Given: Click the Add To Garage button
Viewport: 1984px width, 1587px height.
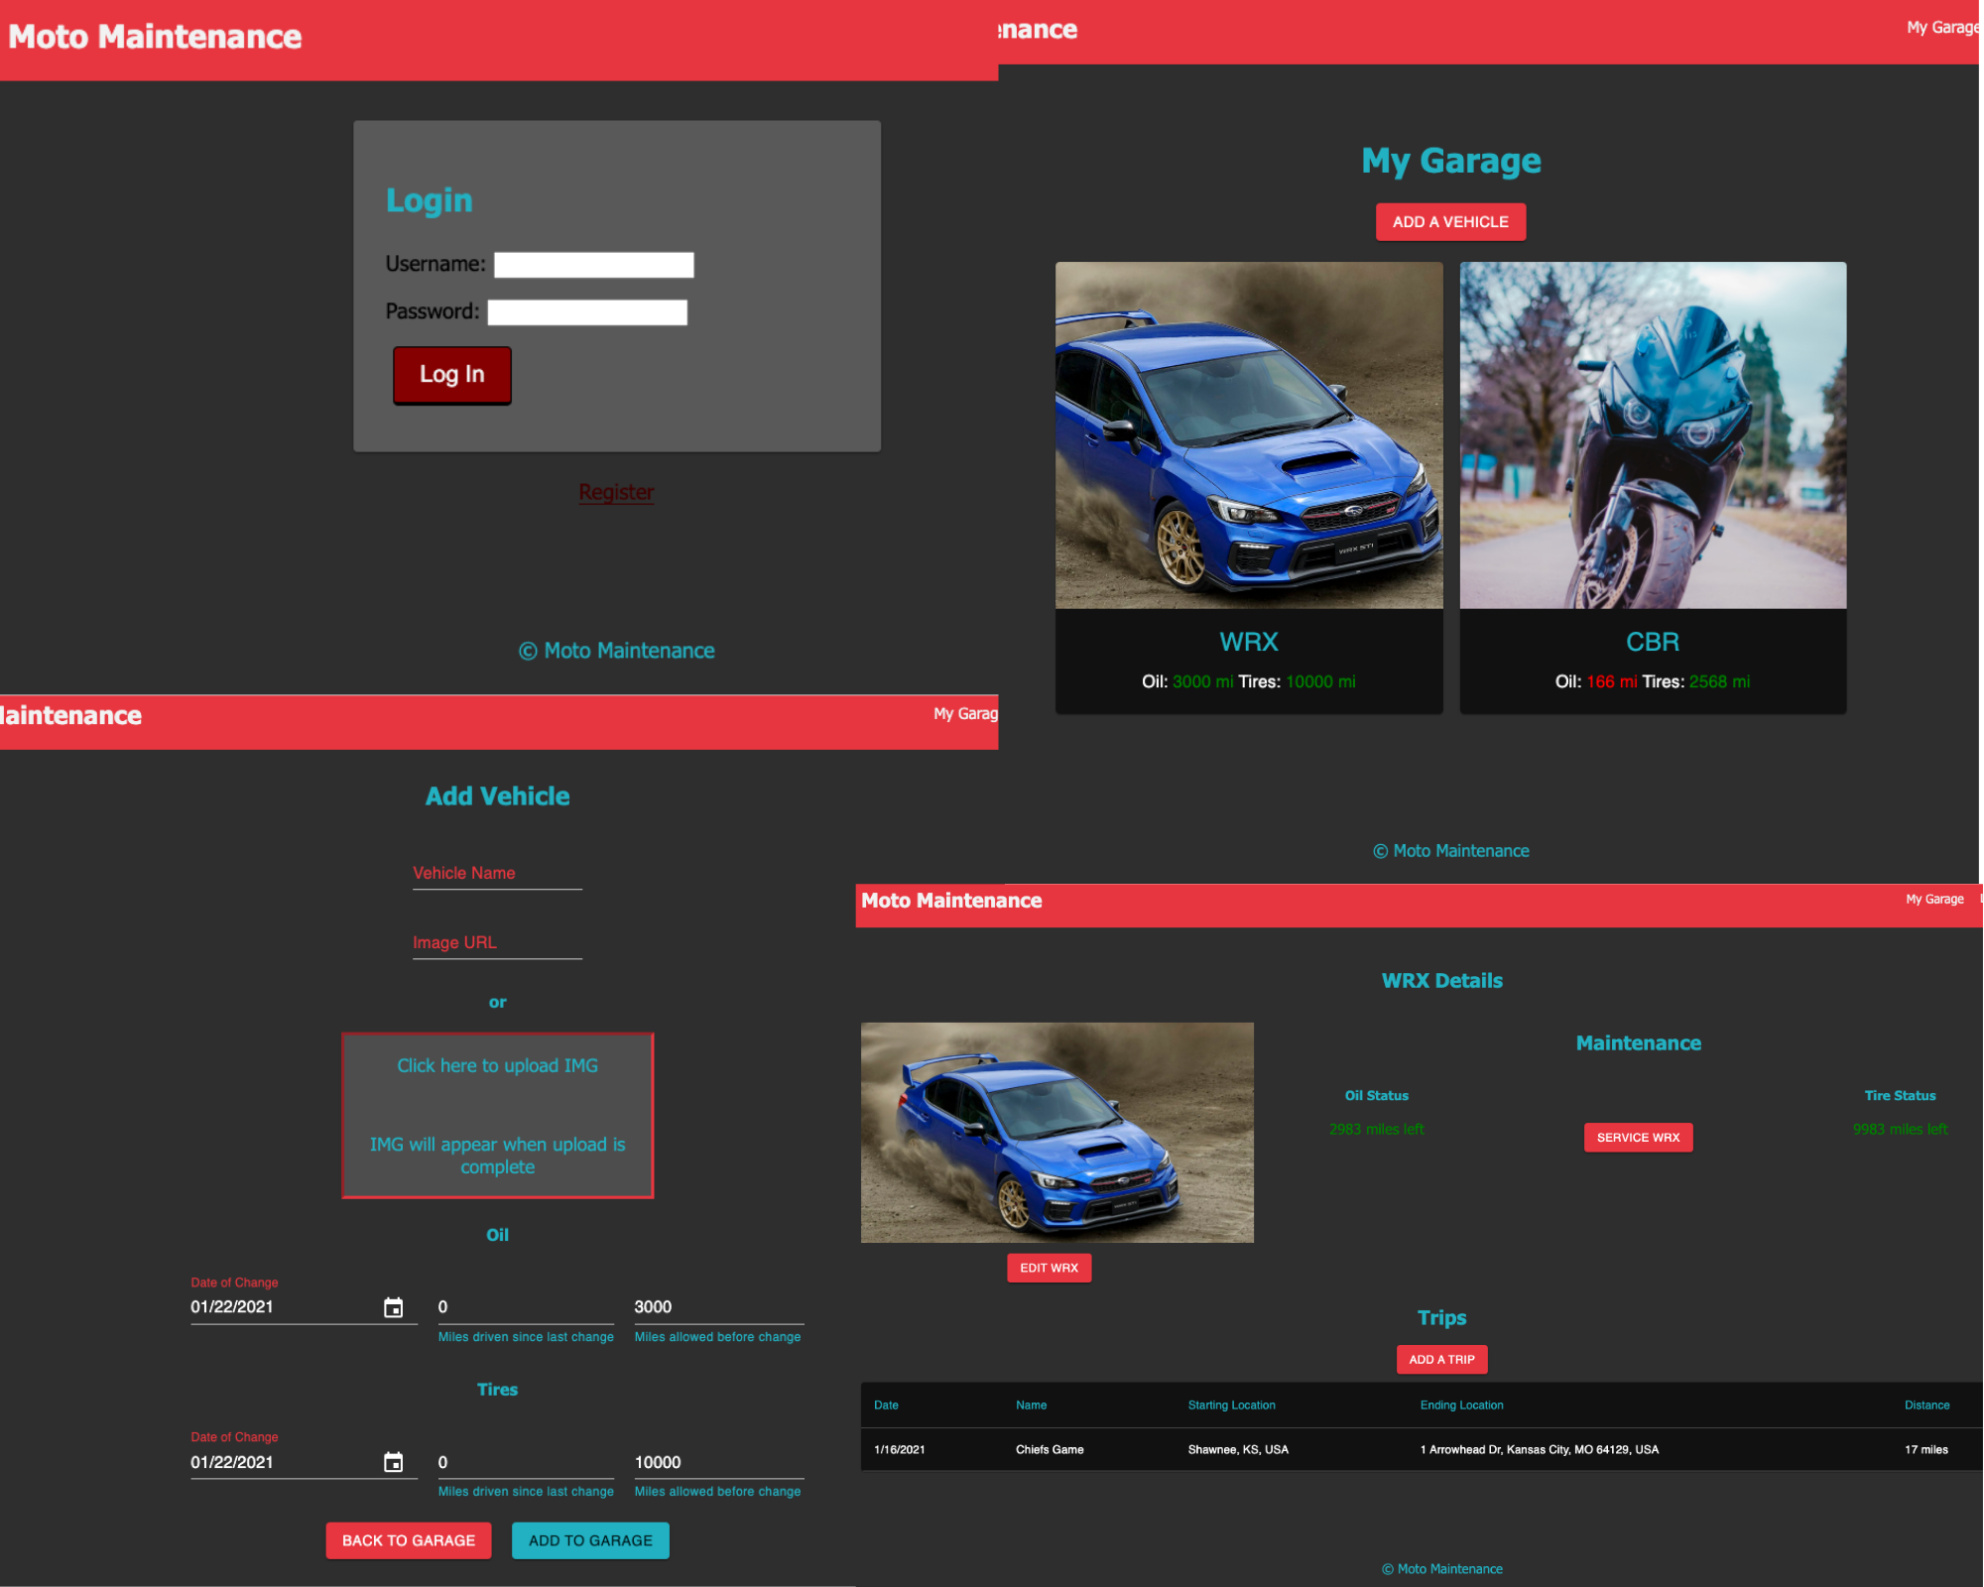Looking at the screenshot, I should click(x=590, y=1540).
